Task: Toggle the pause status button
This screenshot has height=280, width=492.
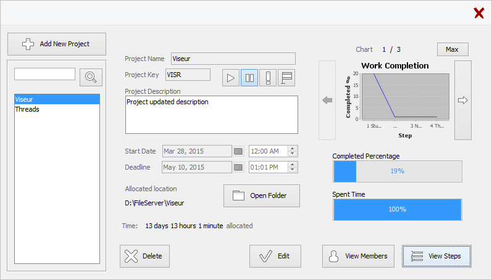Action: [x=249, y=78]
